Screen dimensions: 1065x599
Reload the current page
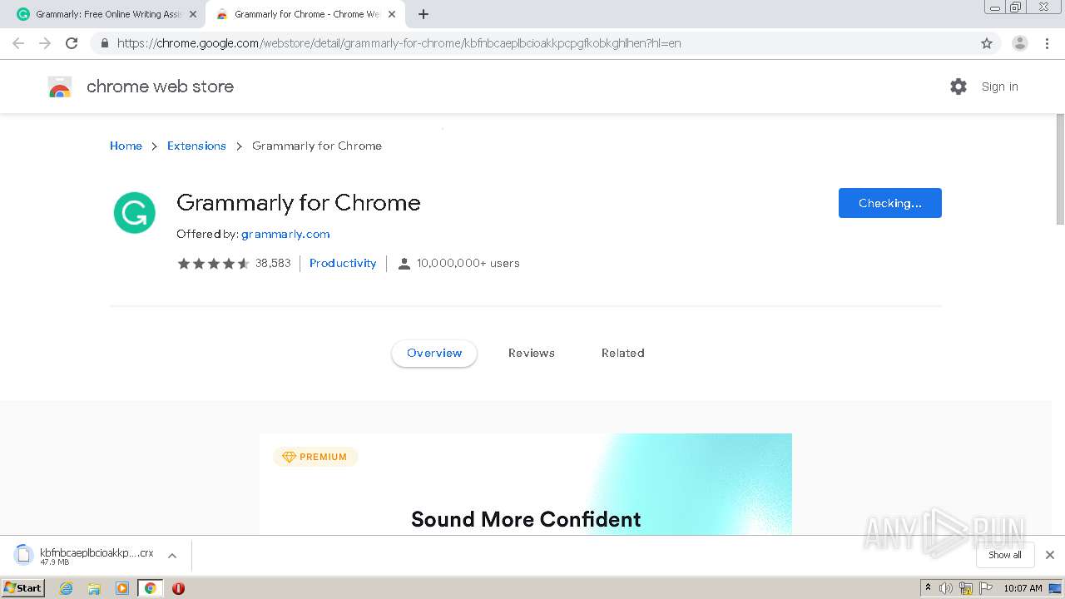point(72,43)
